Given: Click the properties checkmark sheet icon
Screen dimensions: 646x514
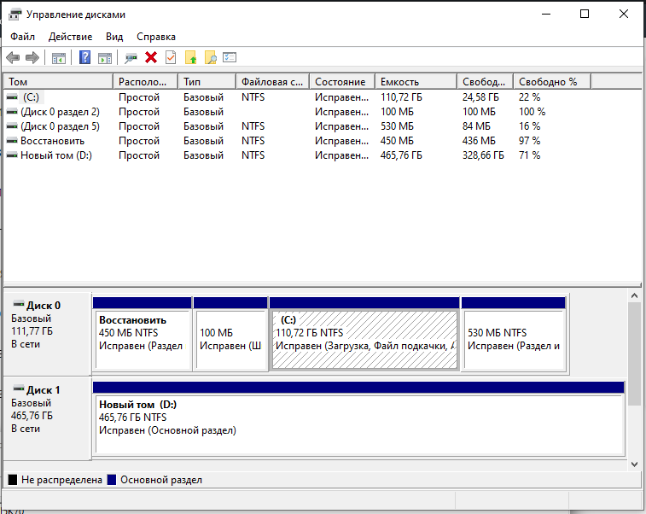Looking at the screenshot, I should coord(171,57).
